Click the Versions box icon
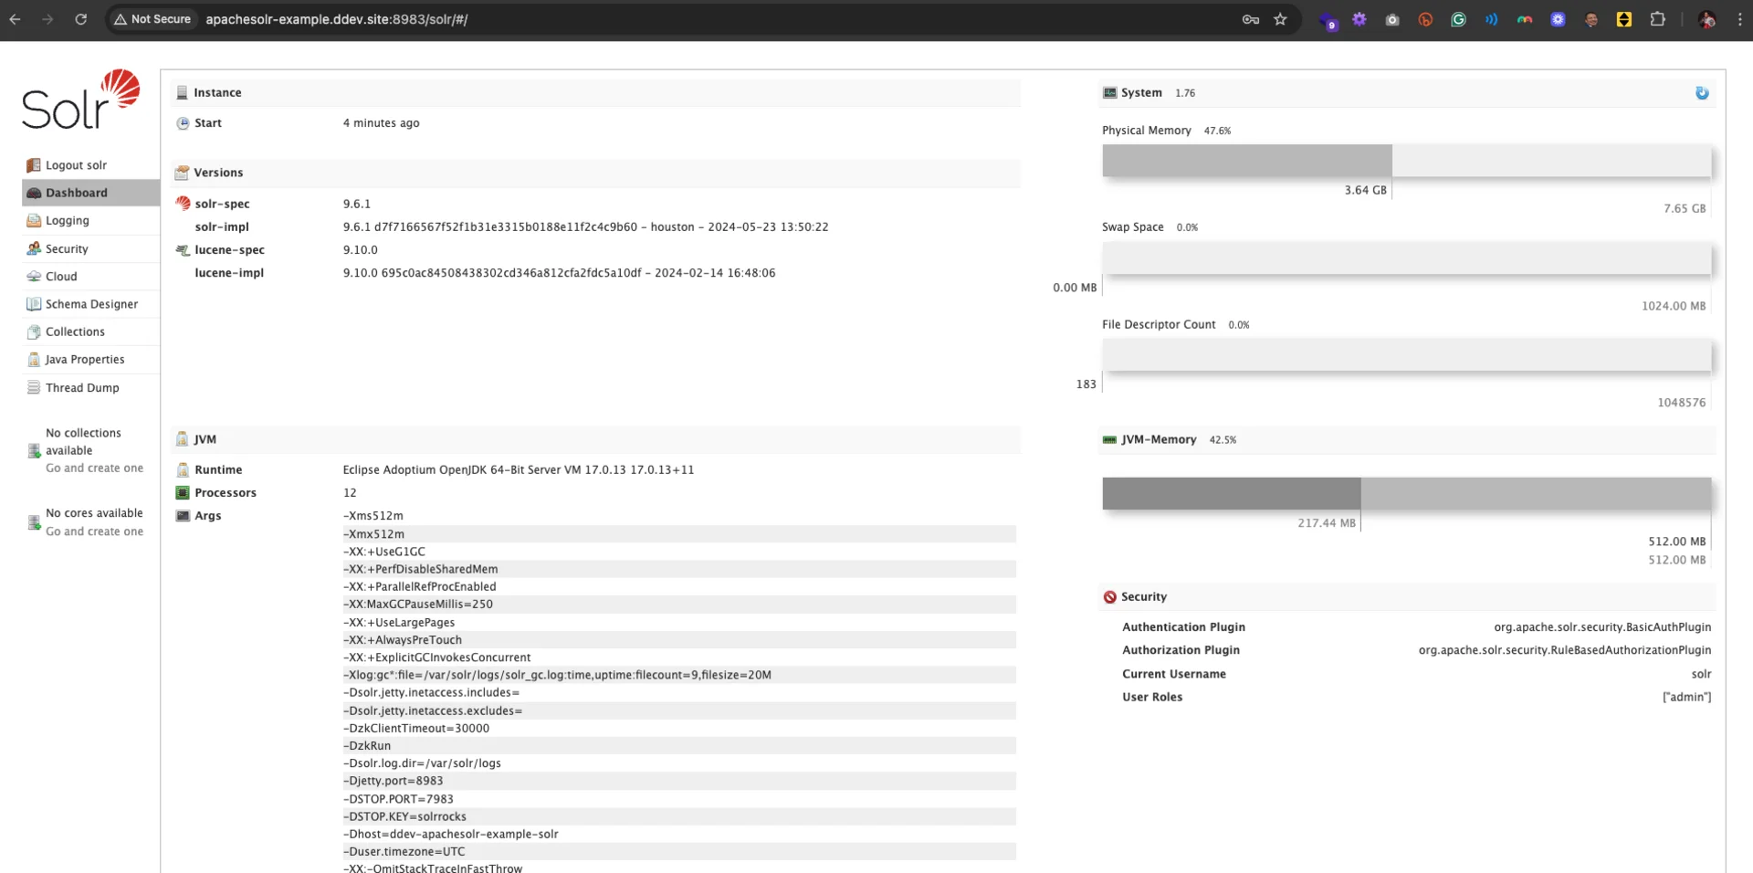1753x873 pixels. 183,173
